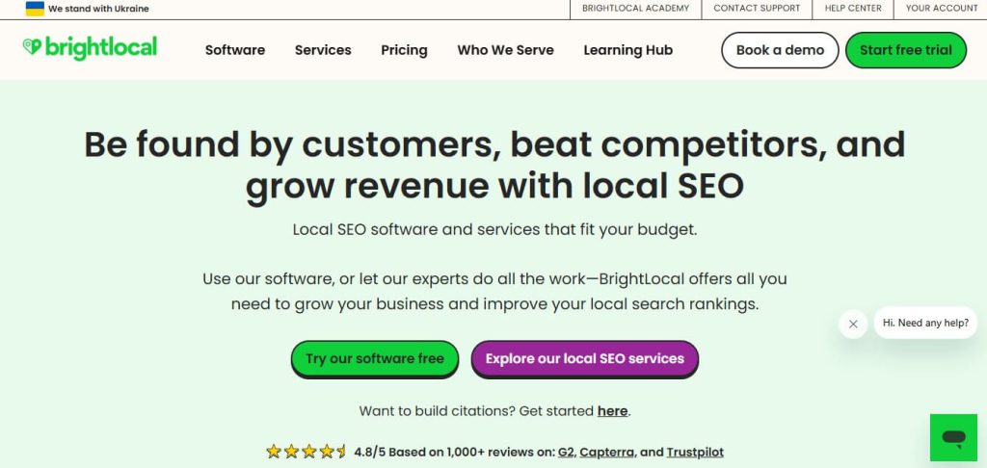This screenshot has width=987, height=468.
Task: Dismiss the chat help bubble
Action: [853, 324]
